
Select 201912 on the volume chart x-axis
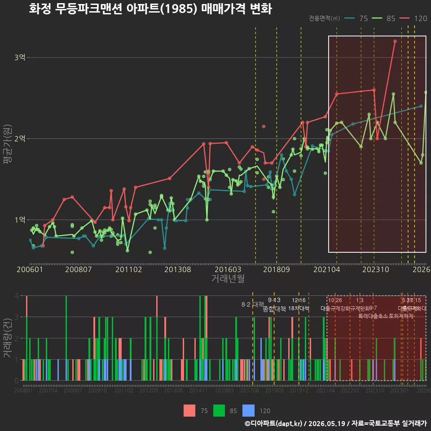click(x=299, y=390)
